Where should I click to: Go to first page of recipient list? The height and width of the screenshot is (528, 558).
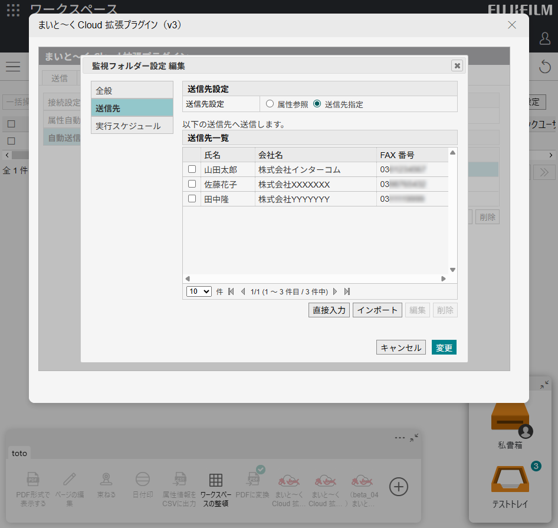click(x=231, y=291)
